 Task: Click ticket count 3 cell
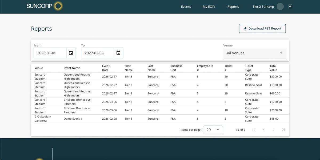pos(225,119)
